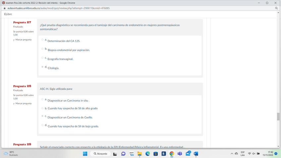Change the ESP LAA input language
The height and width of the screenshot is (158, 281).
click(243, 154)
